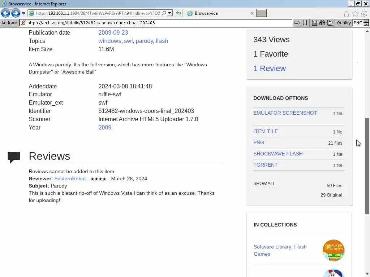Open the swf topic link
Image resolution: width=370 pixels, height=277 pixels.
click(128, 41)
